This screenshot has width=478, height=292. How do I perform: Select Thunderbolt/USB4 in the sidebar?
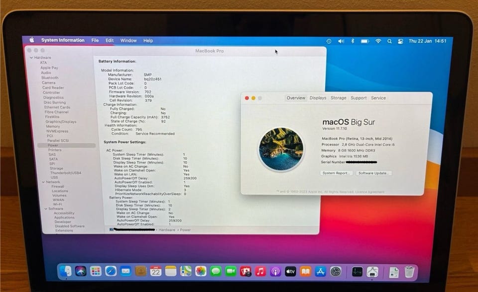(x=66, y=173)
